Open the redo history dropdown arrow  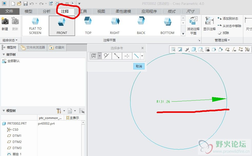46,3
